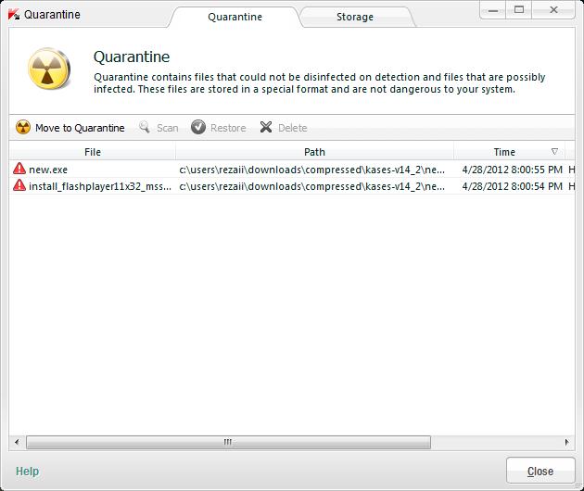Image resolution: width=584 pixels, height=491 pixels.
Task: Click the Restore checkmark icon
Action: pyautogui.click(x=198, y=127)
